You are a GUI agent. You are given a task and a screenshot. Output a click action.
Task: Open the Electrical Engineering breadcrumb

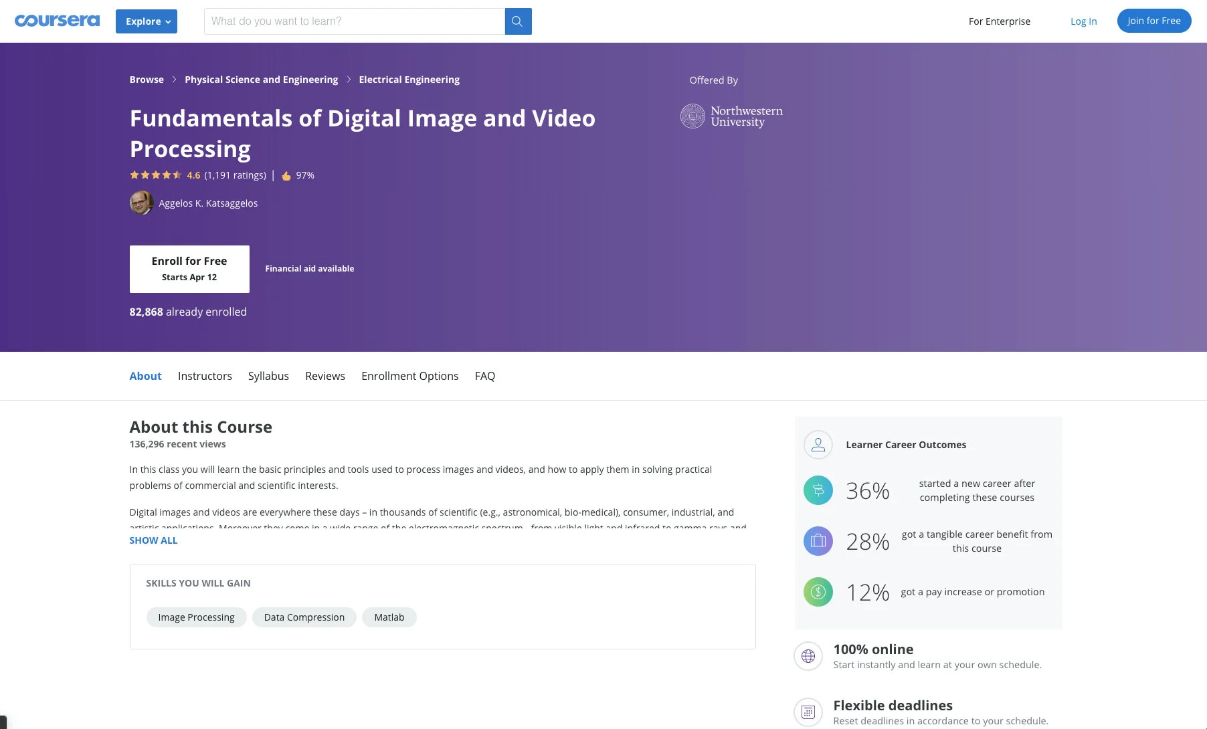click(x=409, y=80)
